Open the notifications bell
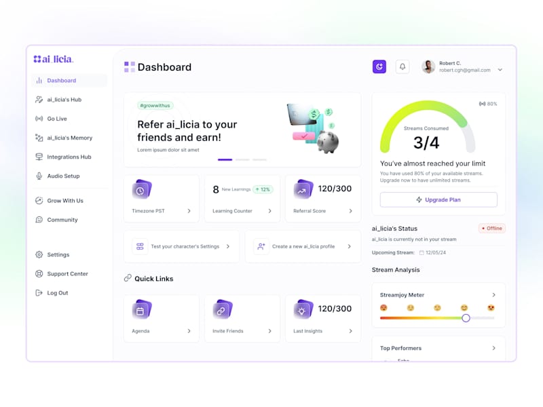Screen dimensions: 543x407 coord(402,66)
